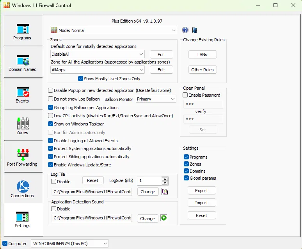
Task: Click the Other Rules button
Action: (x=203, y=70)
